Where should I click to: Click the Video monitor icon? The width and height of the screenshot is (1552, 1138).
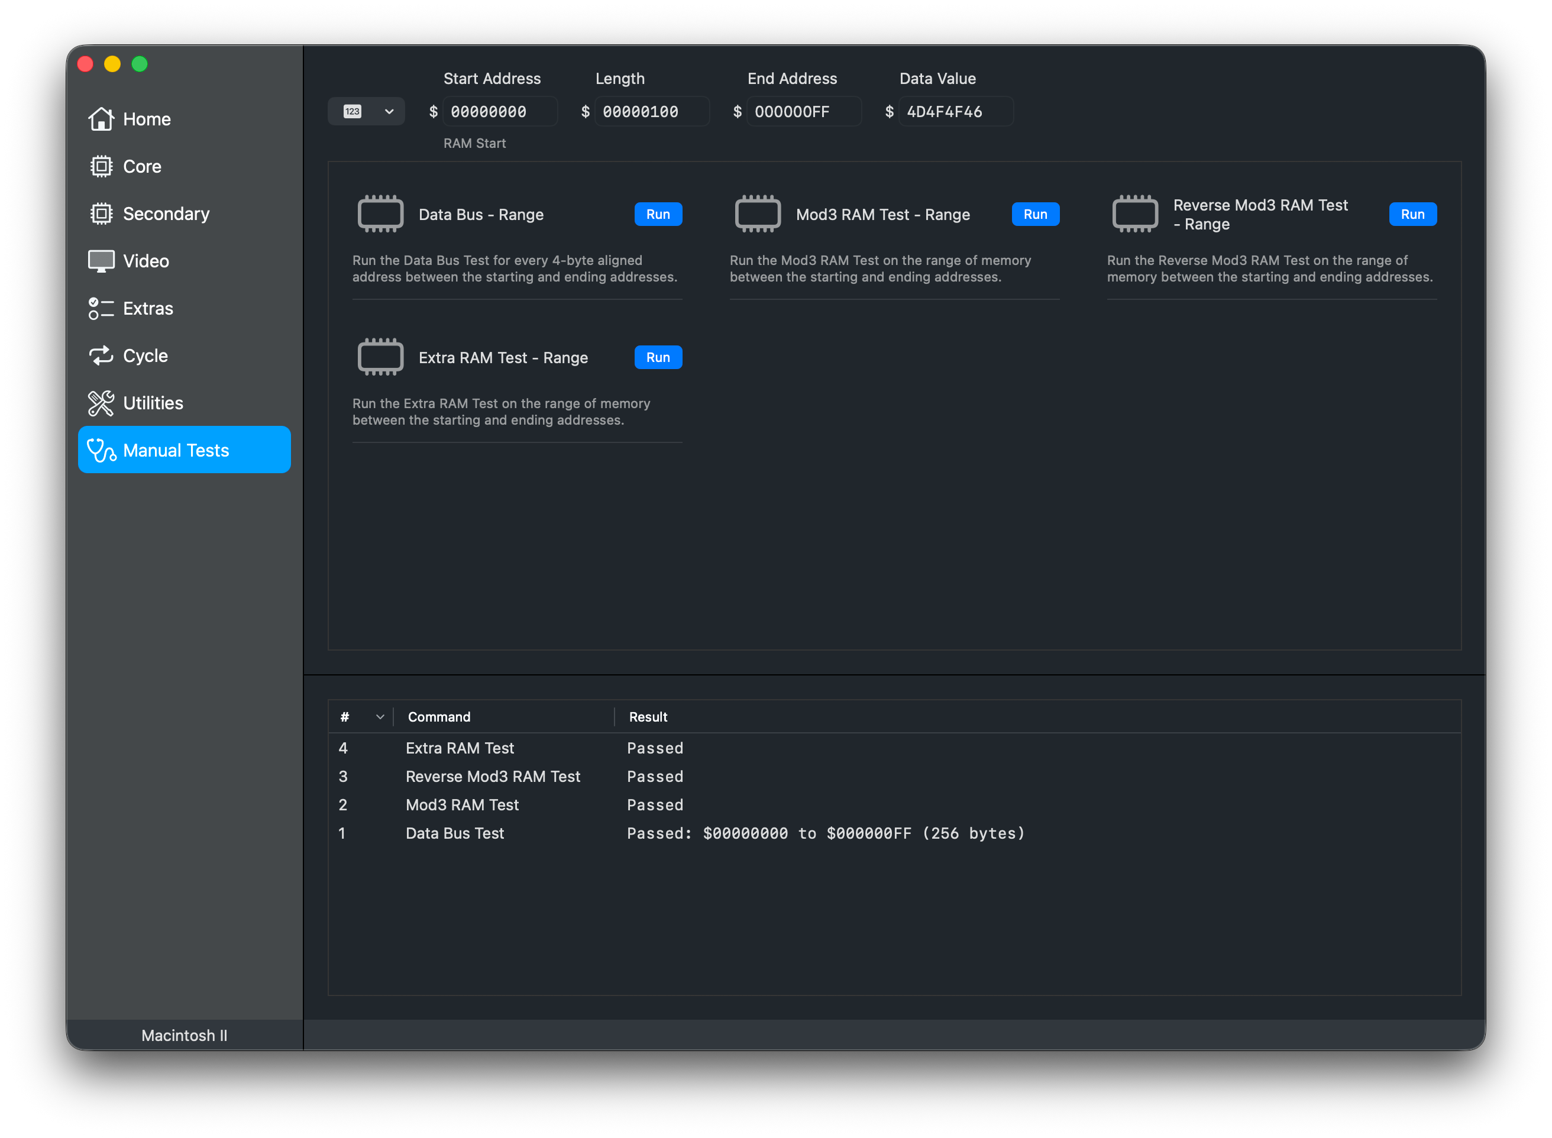101,261
